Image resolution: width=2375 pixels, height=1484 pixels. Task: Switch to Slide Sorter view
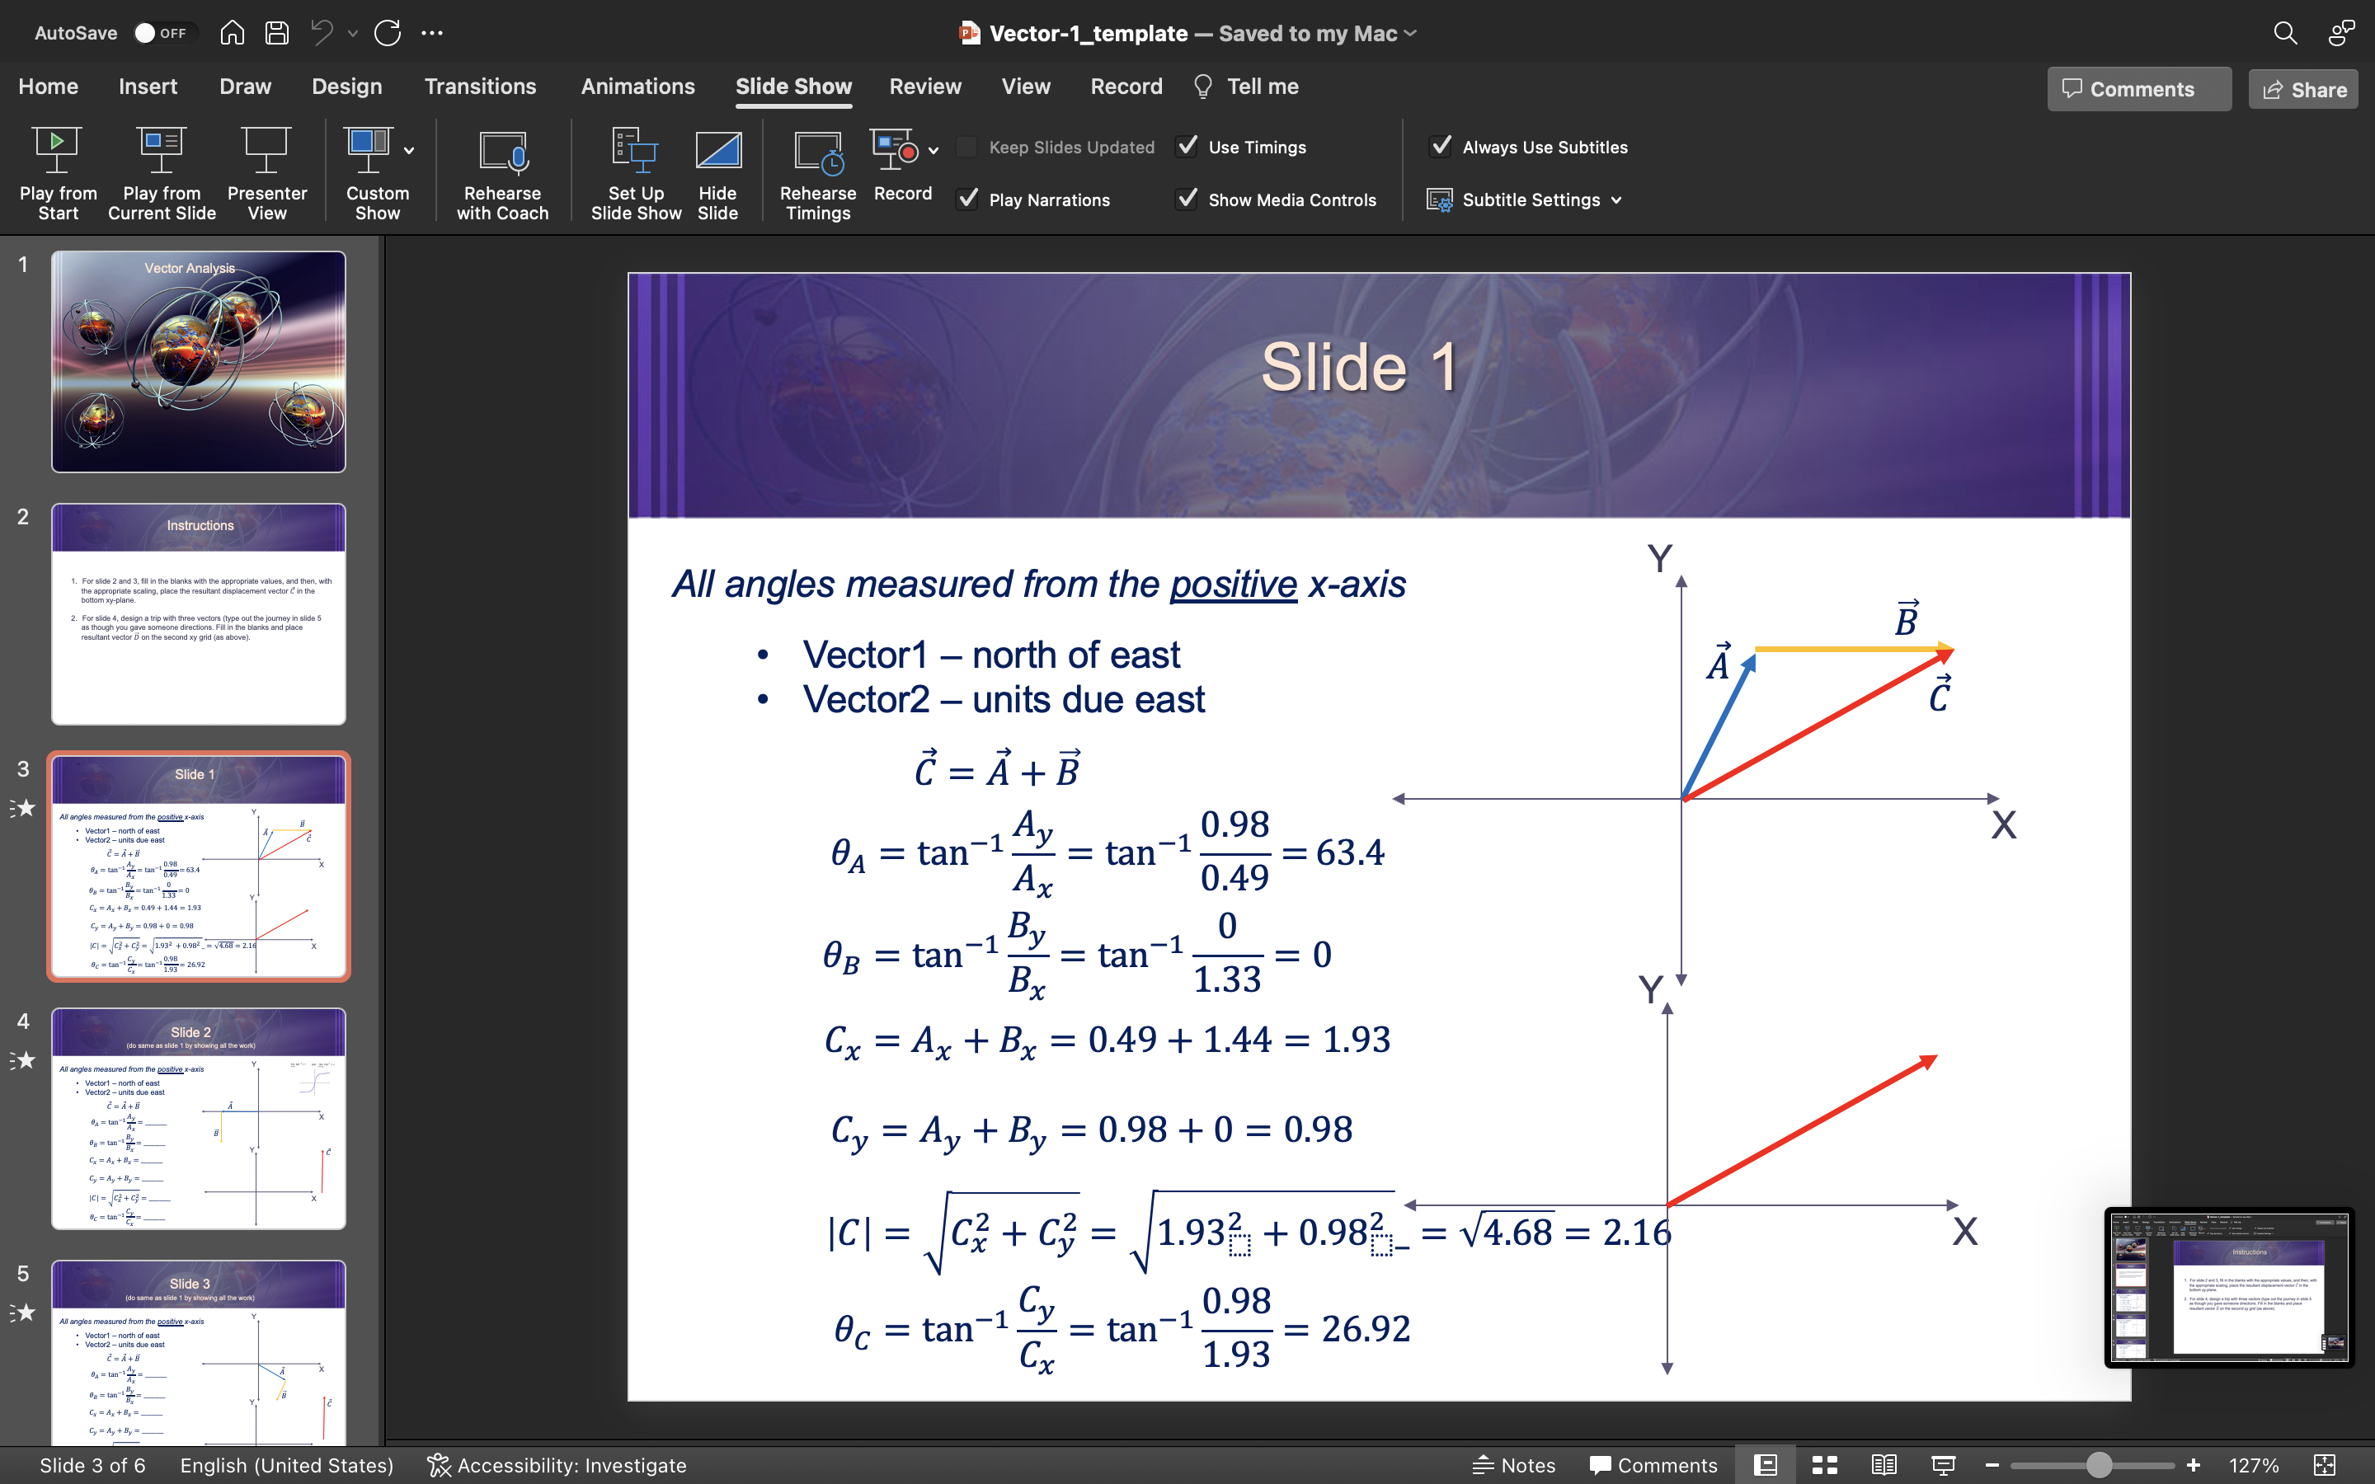tap(1824, 1464)
